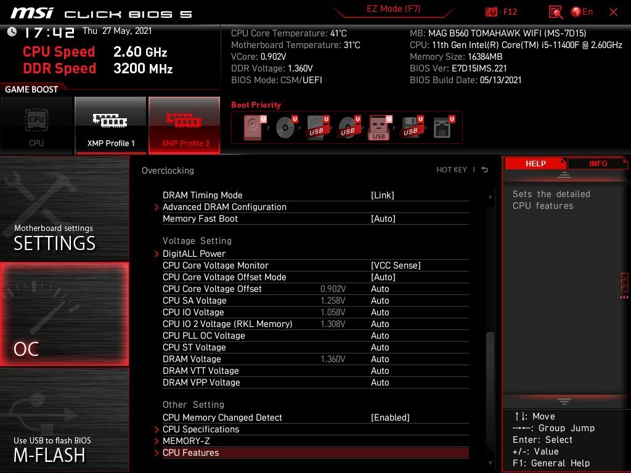Open the BIOS search magnifier icon
The image size is (631, 473).
point(555,12)
